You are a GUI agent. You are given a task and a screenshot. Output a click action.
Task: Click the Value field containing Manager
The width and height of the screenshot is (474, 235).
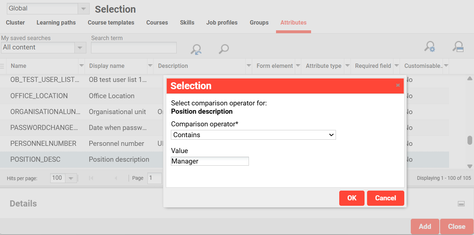click(x=210, y=161)
